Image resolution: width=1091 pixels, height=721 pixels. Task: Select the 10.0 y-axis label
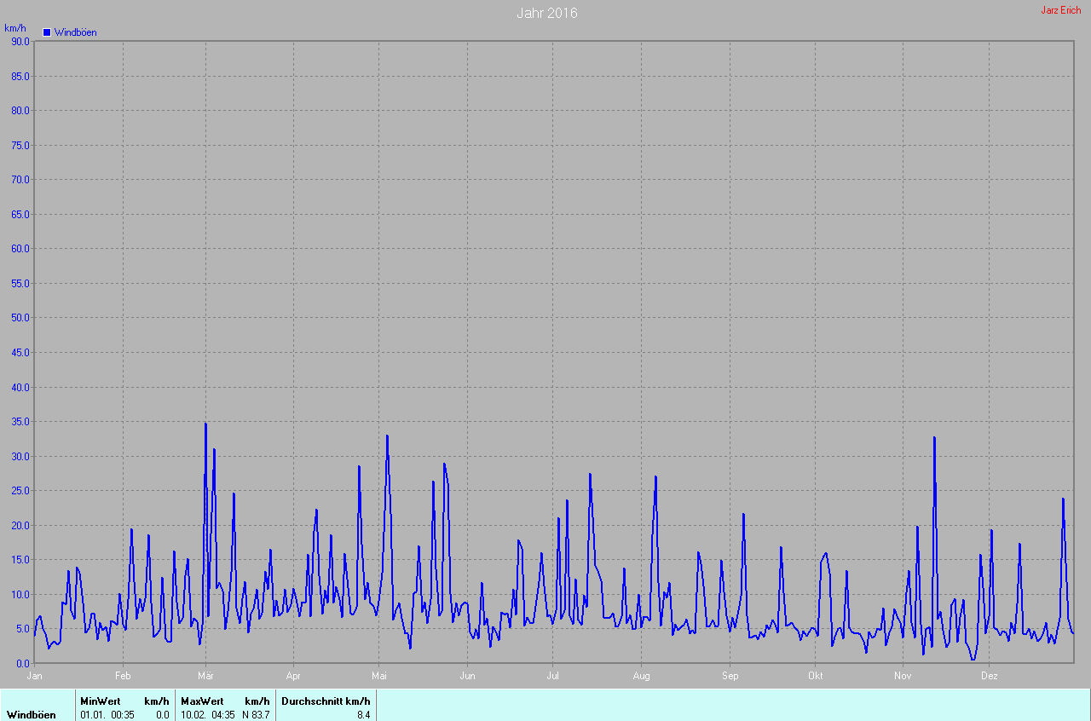click(x=20, y=594)
